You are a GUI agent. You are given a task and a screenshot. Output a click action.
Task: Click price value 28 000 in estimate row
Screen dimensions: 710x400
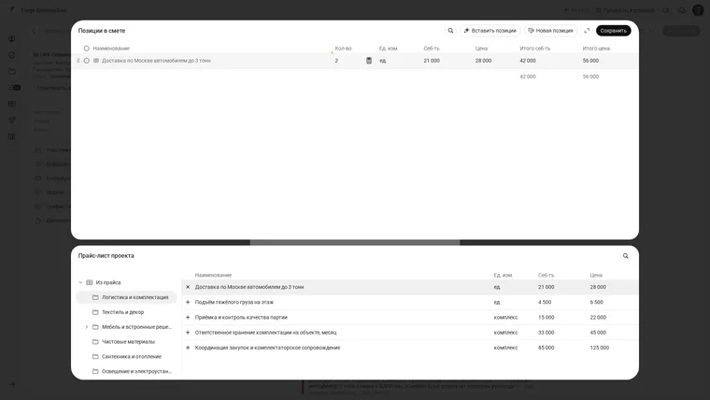483,61
